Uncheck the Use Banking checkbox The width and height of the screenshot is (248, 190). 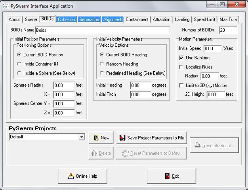(181, 58)
